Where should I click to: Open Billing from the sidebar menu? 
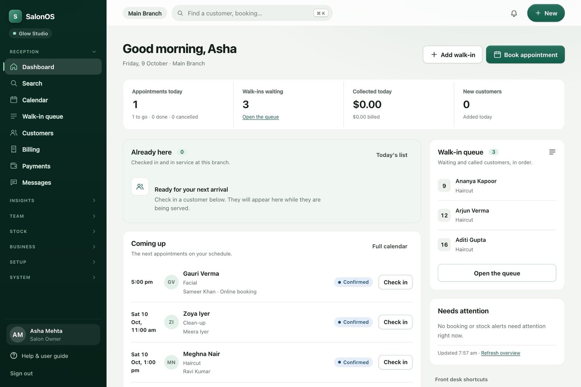point(53,149)
